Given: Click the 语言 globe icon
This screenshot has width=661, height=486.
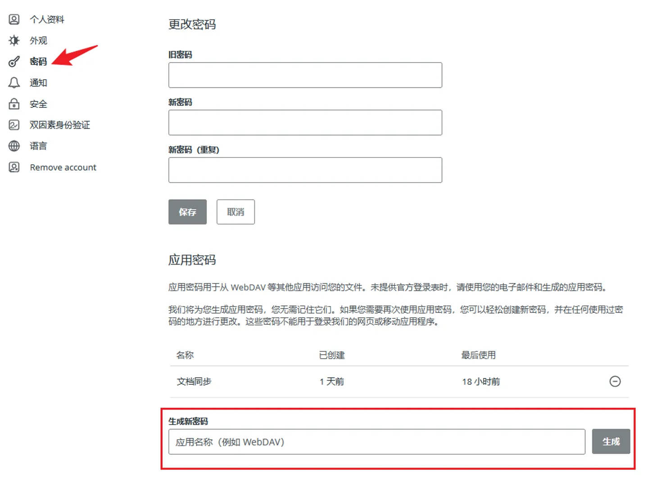Looking at the screenshot, I should (14, 146).
